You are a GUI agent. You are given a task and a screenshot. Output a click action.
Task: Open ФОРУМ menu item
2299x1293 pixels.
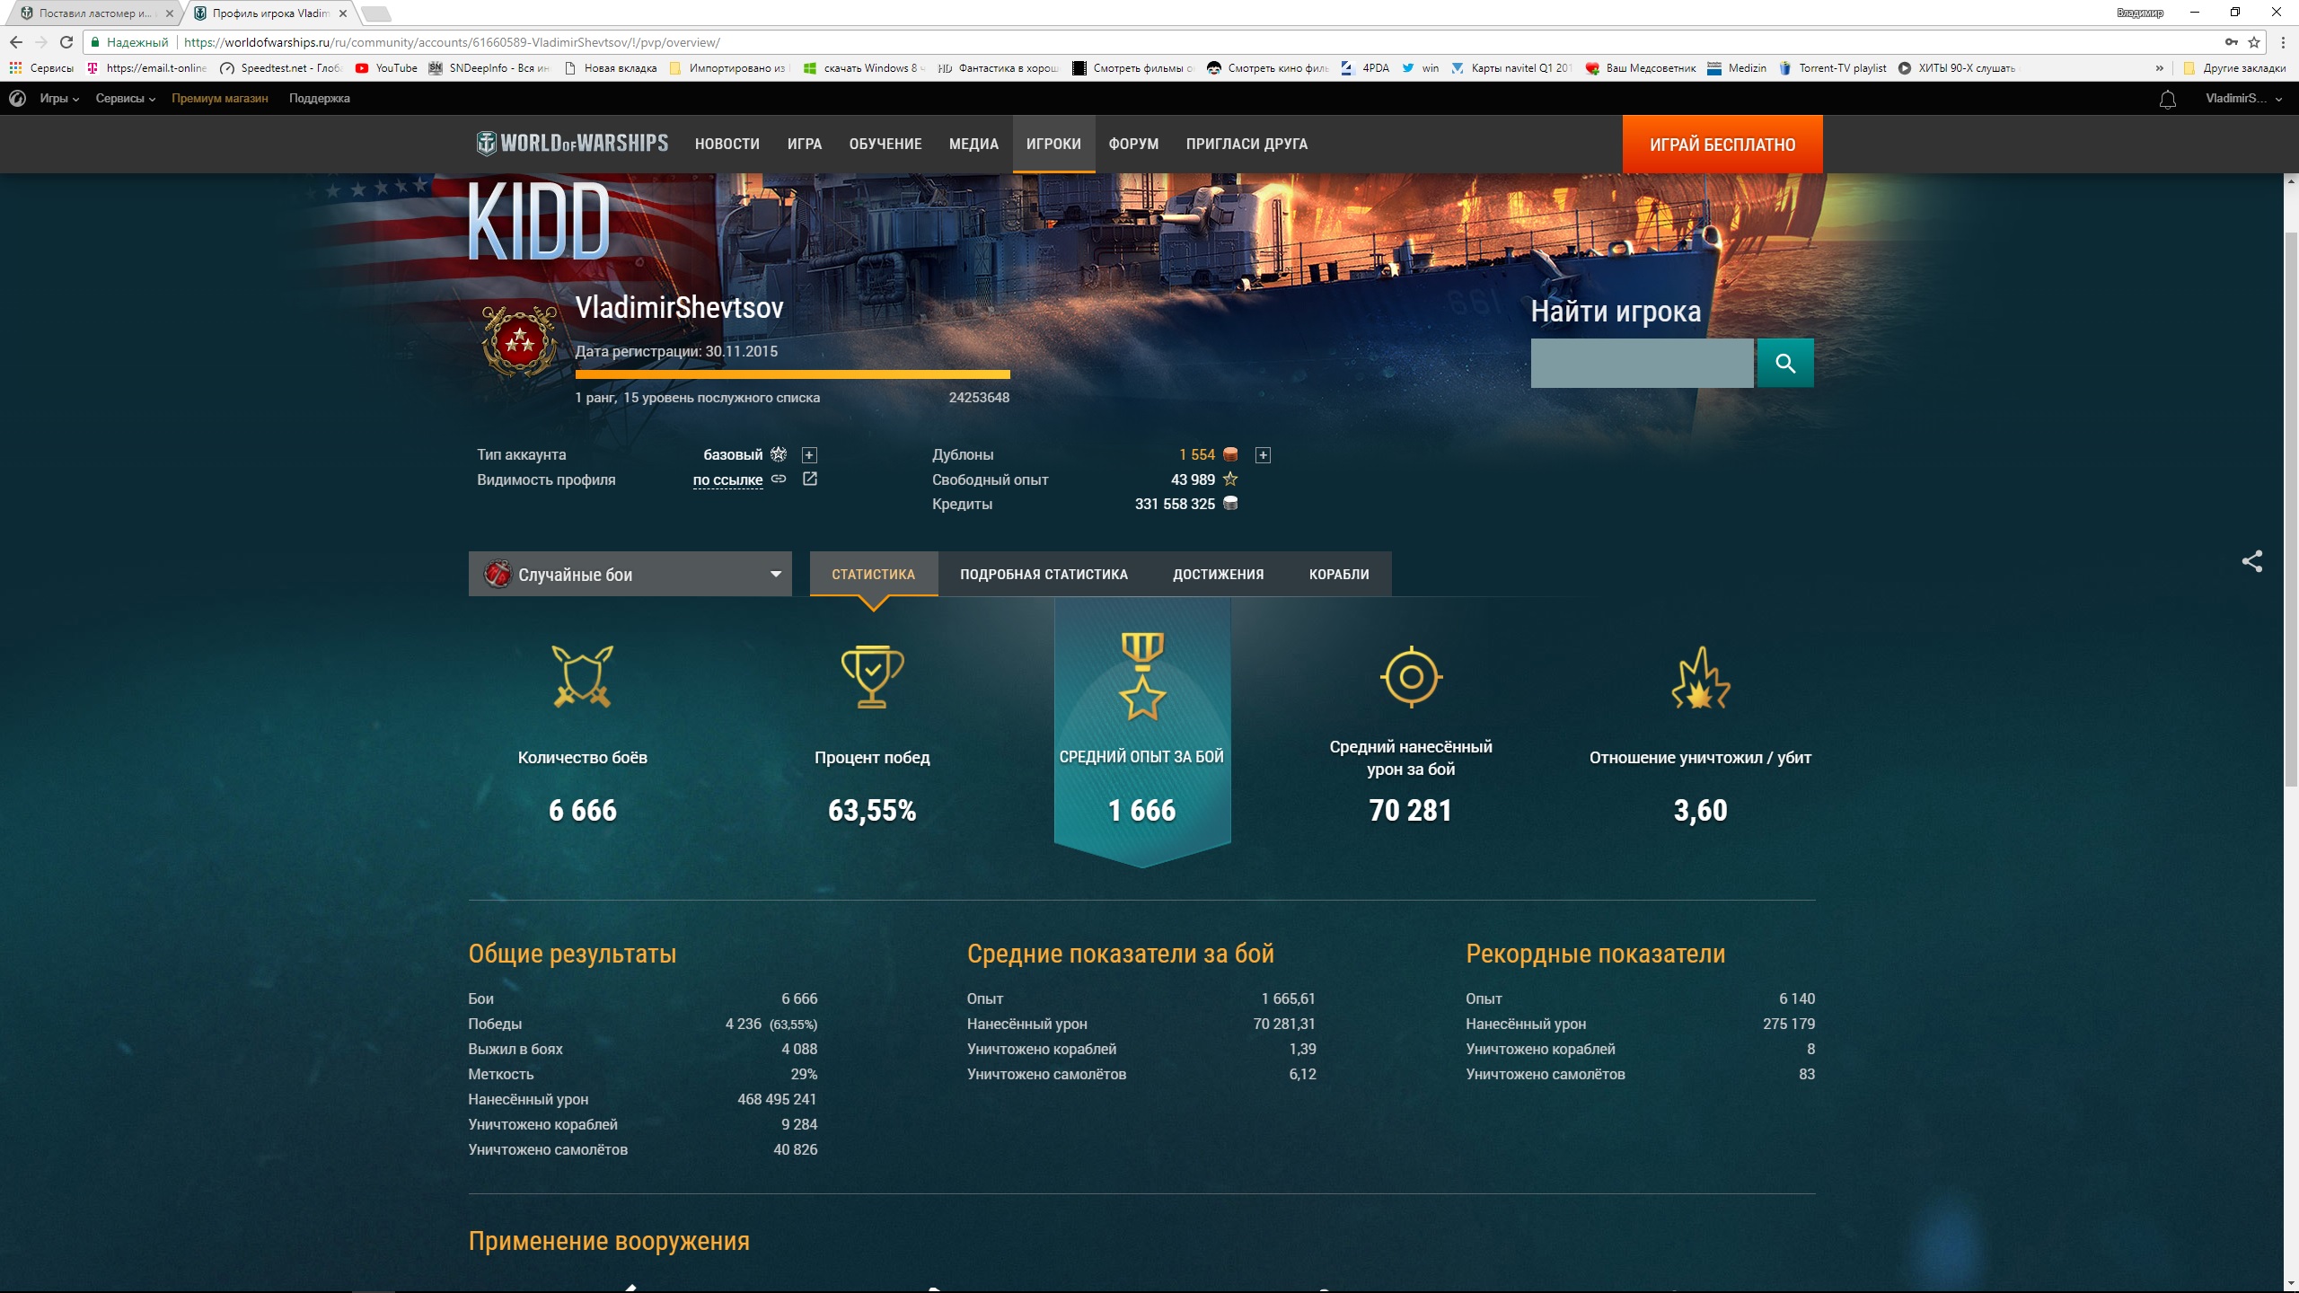pyautogui.click(x=1133, y=144)
